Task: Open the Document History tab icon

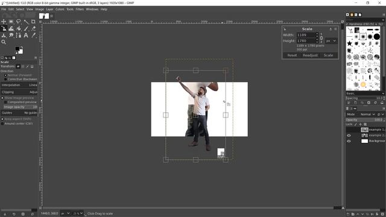Action: (360, 14)
